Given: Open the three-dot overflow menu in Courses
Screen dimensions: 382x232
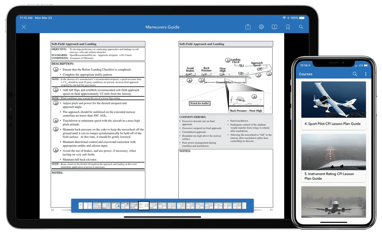Looking at the screenshot, I should [366, 74].
